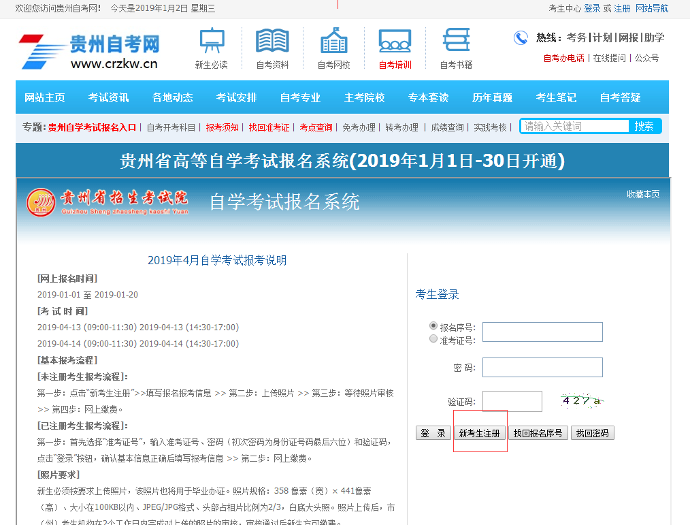690x525 pixels.
Task: Click the 贵州自考网 site logo
Action: click(x=90, y=51)
